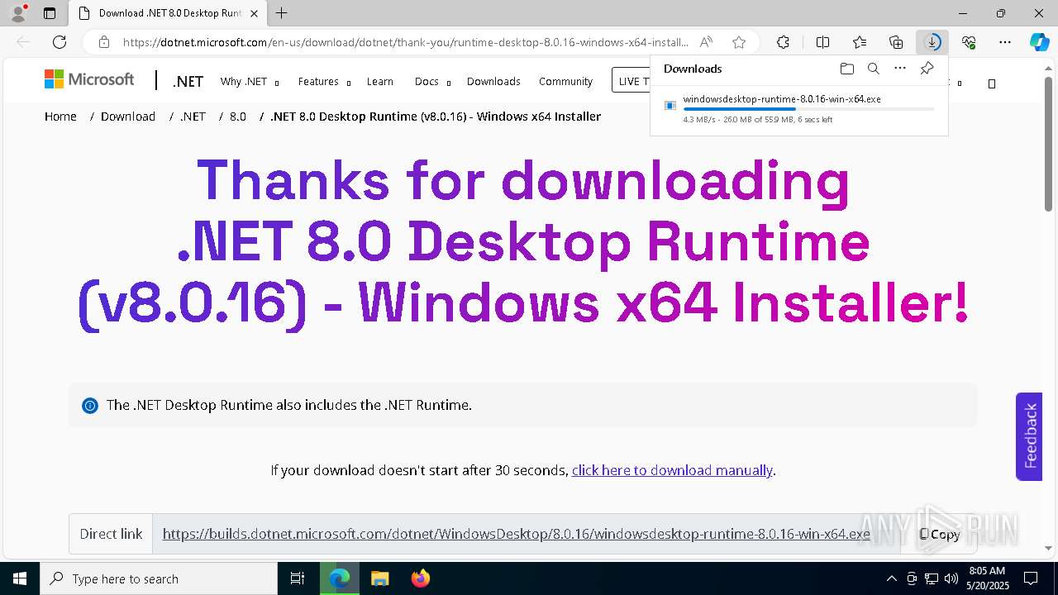Image resolution: width=1058 pixels, height=595 pixels.
Task: Open Settings and more ellipsis in toolbar
Action: pos(1005,42)
